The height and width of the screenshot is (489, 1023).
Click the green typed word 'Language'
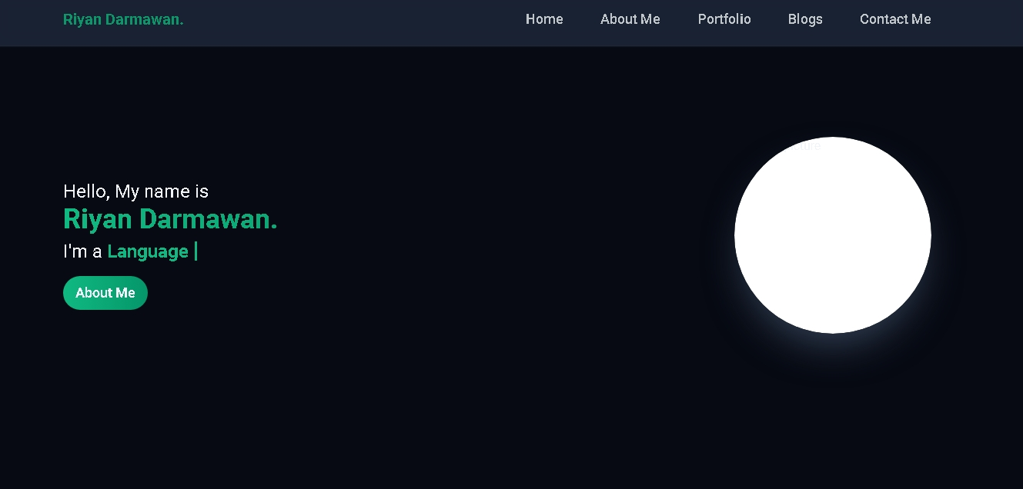148,251
